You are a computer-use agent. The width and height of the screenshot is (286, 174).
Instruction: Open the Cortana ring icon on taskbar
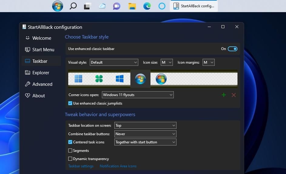tap(162, 6)
